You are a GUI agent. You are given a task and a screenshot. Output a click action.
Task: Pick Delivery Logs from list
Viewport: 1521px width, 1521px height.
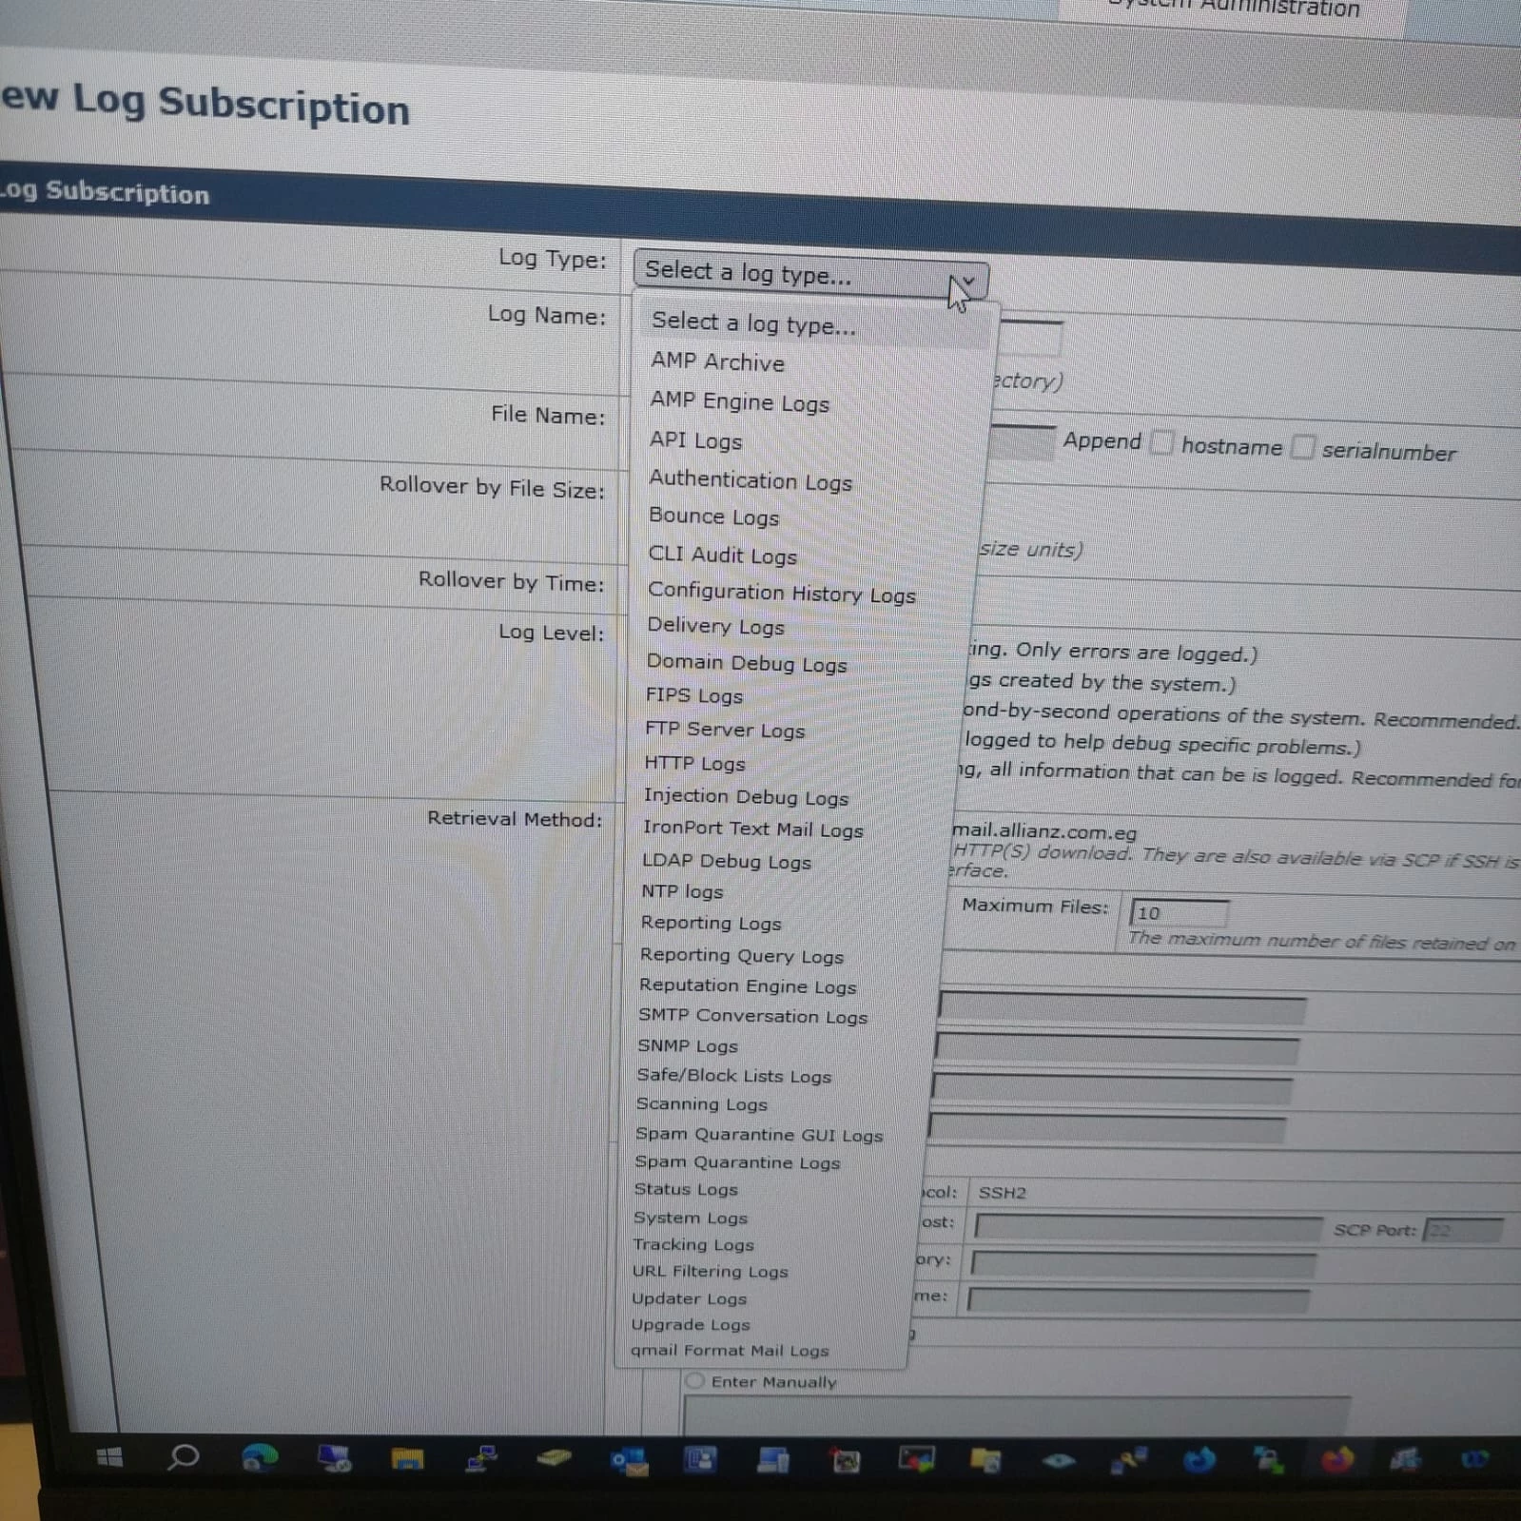point(715,626)
